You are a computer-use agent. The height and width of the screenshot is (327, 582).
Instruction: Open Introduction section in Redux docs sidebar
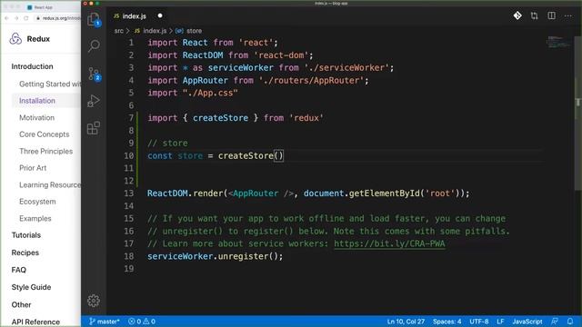coord(33,66)
